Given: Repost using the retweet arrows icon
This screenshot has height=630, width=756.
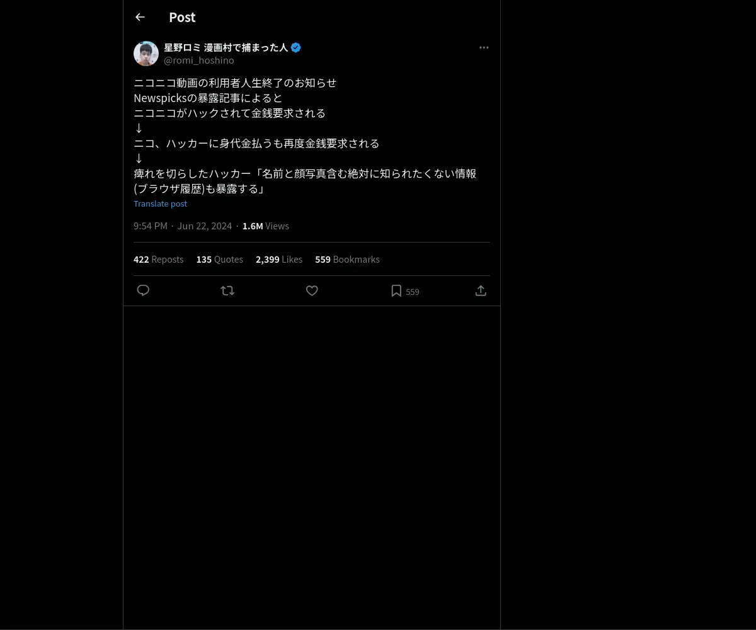Looking at the screenshot, I should [x=227, y=290].
